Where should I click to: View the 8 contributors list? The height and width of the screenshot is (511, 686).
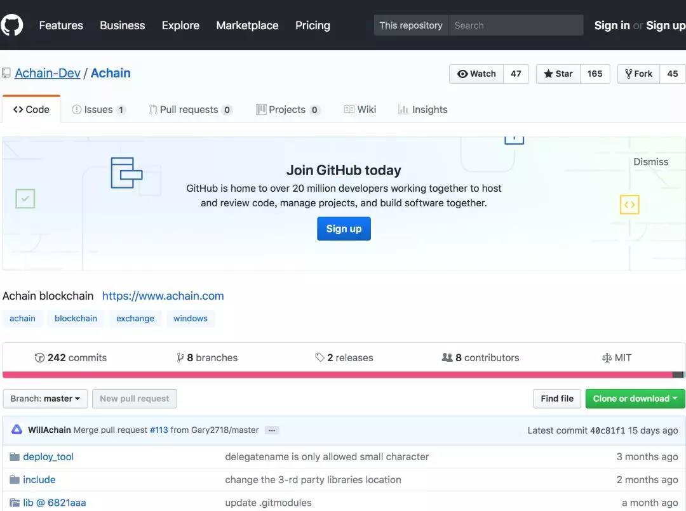pos(480,357)
